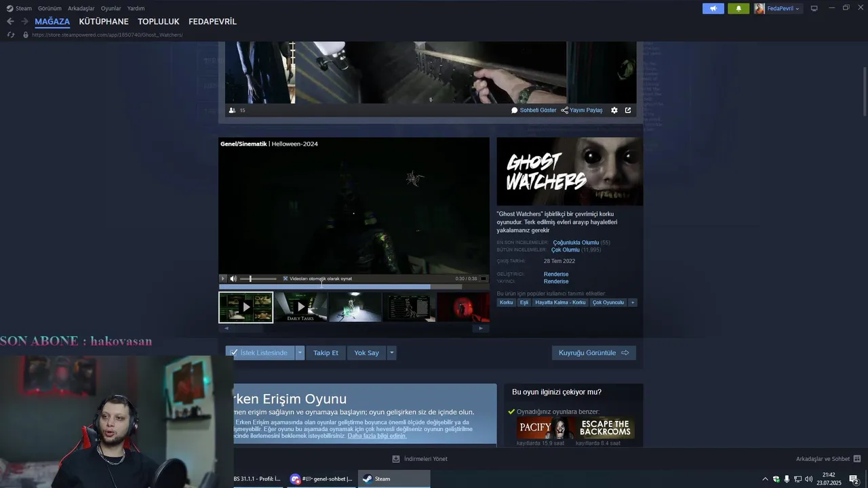Click the media thumbnail strip scrollbar
Viewport: 868px width, 488px height.
[353, 328]
